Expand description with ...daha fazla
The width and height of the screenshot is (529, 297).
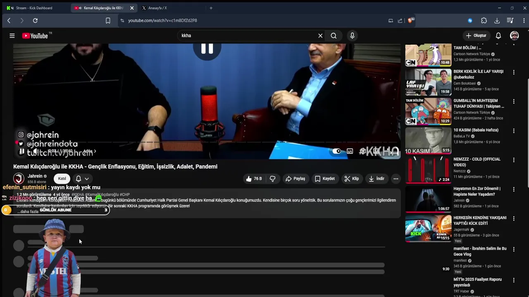(28, 212)
